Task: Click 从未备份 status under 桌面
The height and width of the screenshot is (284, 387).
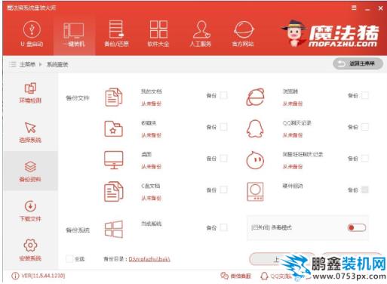Action: coord(151,166)
